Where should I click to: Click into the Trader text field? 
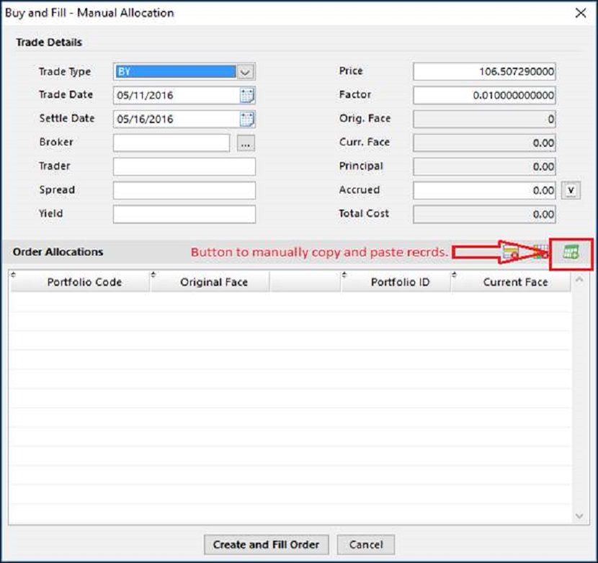coord(184,167)
